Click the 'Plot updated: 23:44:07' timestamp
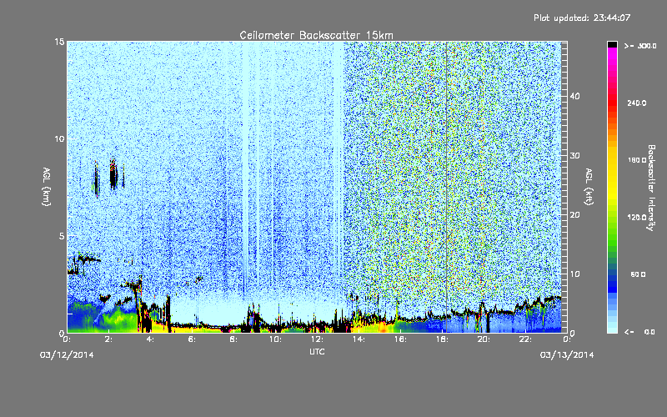This screenshot has width=667, height=417. pyautogui.click(x=582, y=18)
